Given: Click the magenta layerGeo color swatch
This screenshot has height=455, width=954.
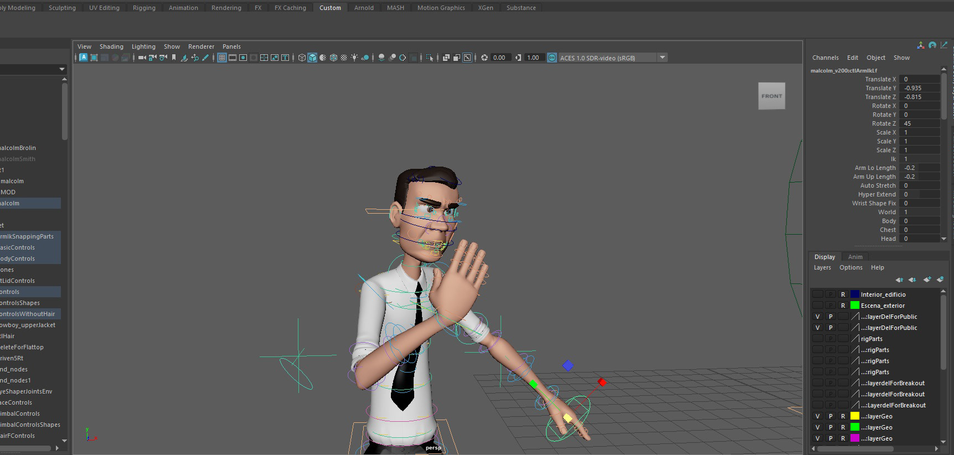Looking at the screenshot, I should (855, 438).
